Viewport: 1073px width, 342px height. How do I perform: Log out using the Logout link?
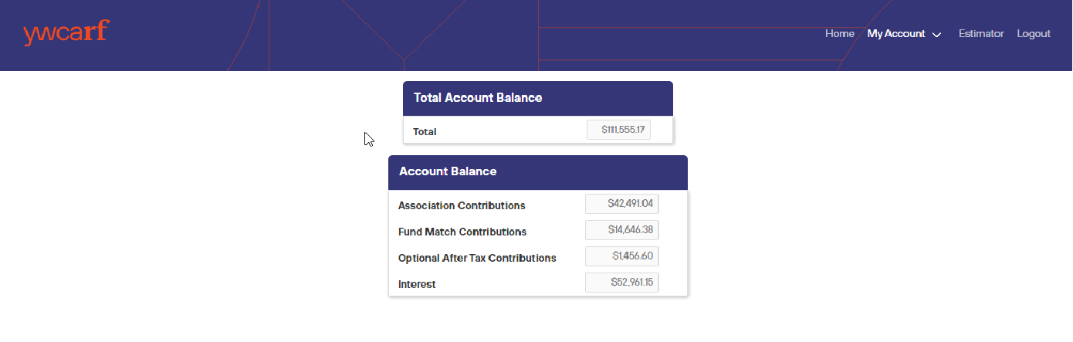coord(1034,34)
